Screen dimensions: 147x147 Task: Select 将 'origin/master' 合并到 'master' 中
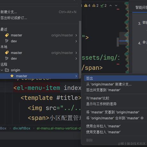point(116,118)
